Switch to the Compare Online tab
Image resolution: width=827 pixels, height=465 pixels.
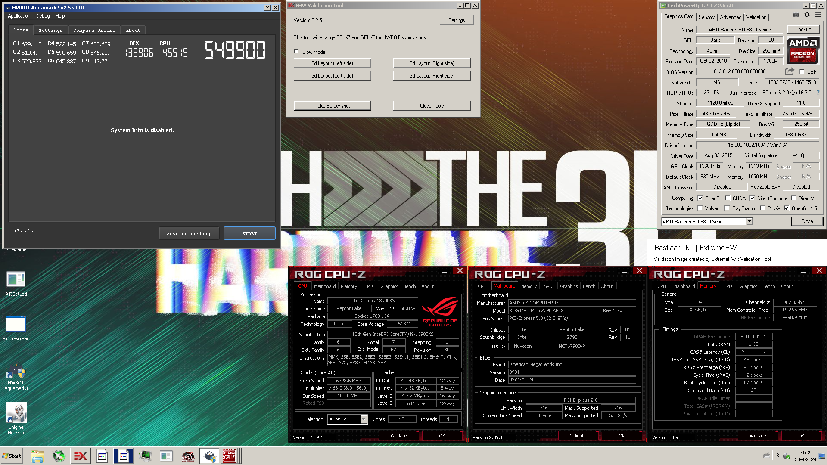pos(94,30)
